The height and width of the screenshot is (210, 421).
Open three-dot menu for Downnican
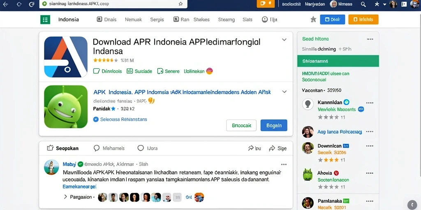[370, 146]
